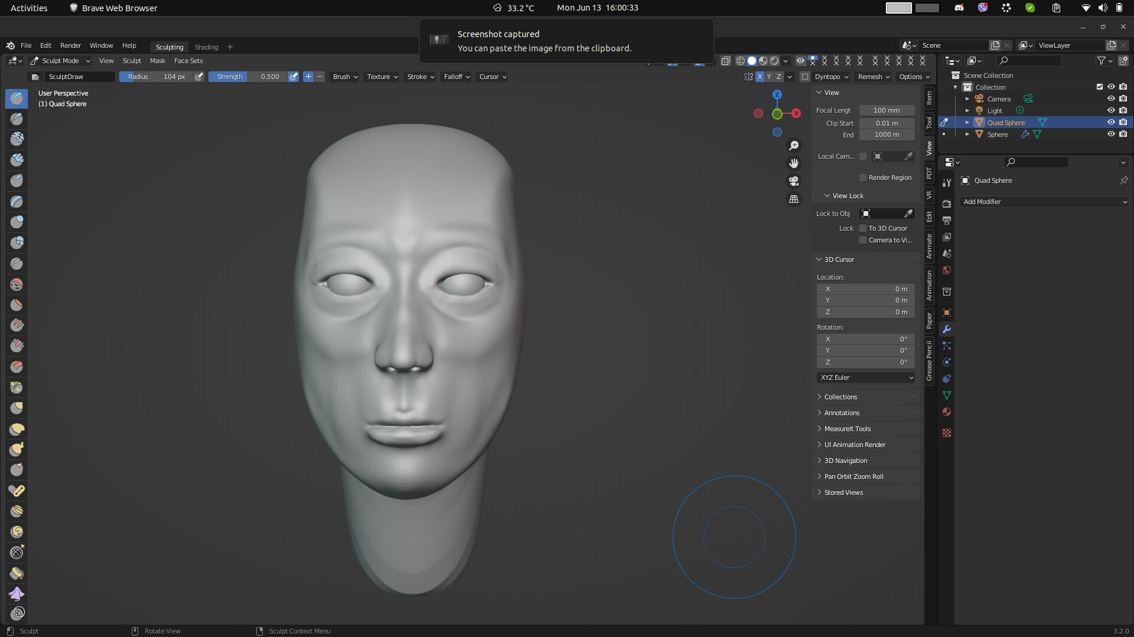
Task: Click the Strength slider field
Action: click(248, 77)
